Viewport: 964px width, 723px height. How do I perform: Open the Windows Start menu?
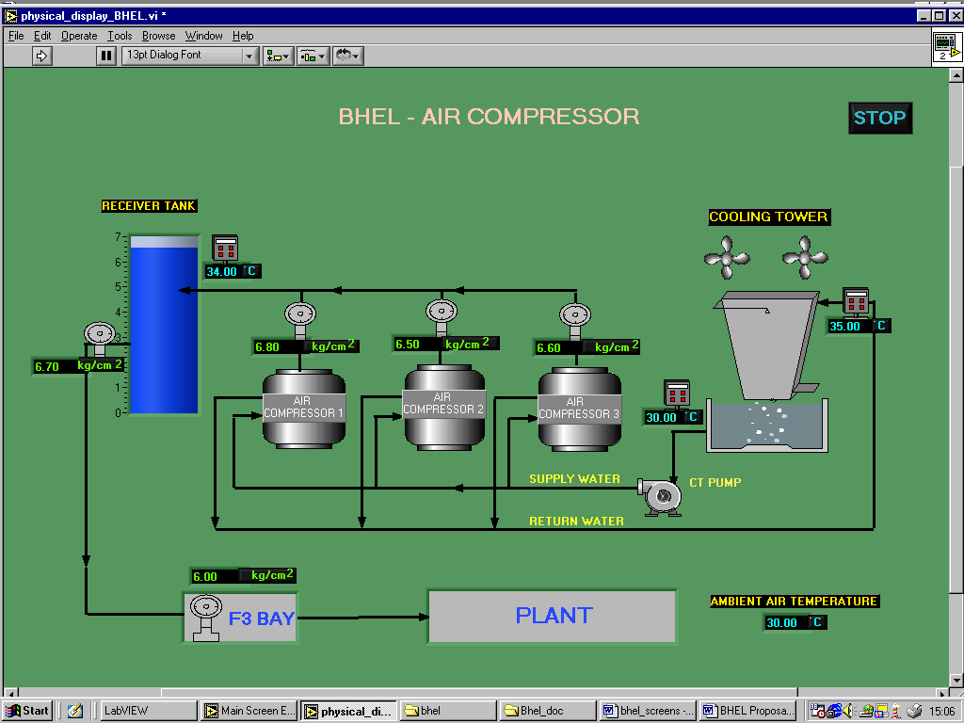pos(27,711)
